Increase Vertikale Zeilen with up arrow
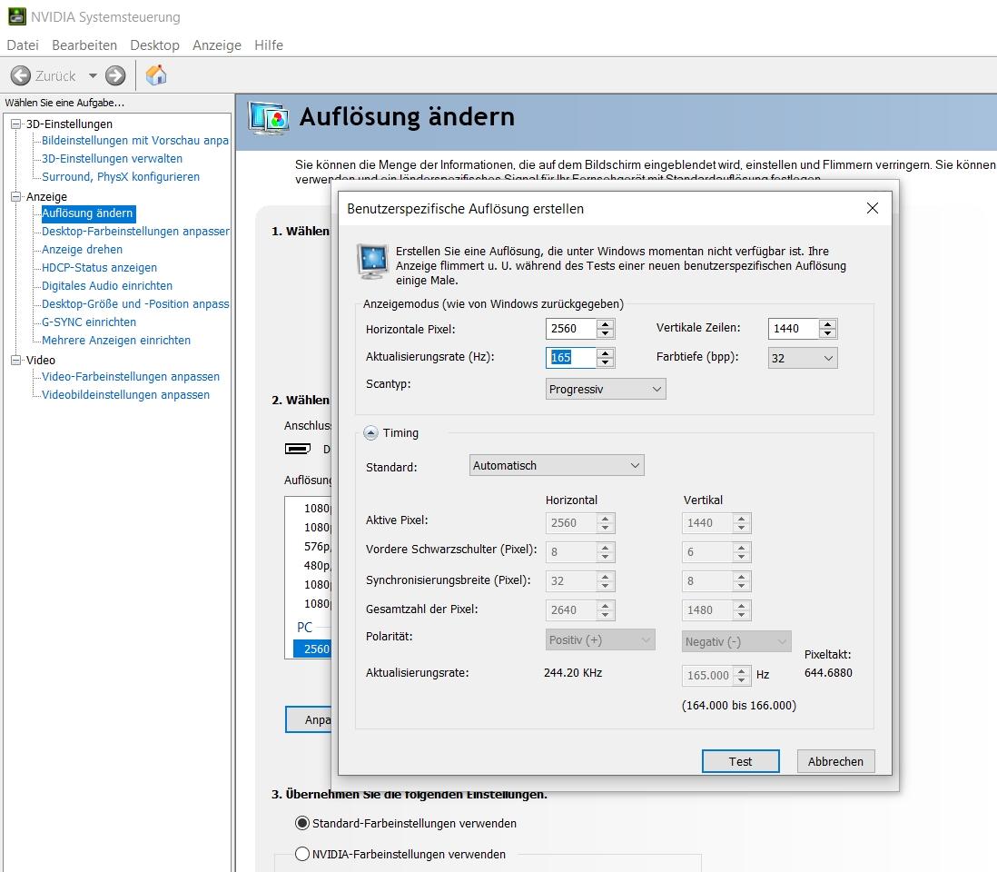Screen dimensions: 997x872 (x=828, y=323)
